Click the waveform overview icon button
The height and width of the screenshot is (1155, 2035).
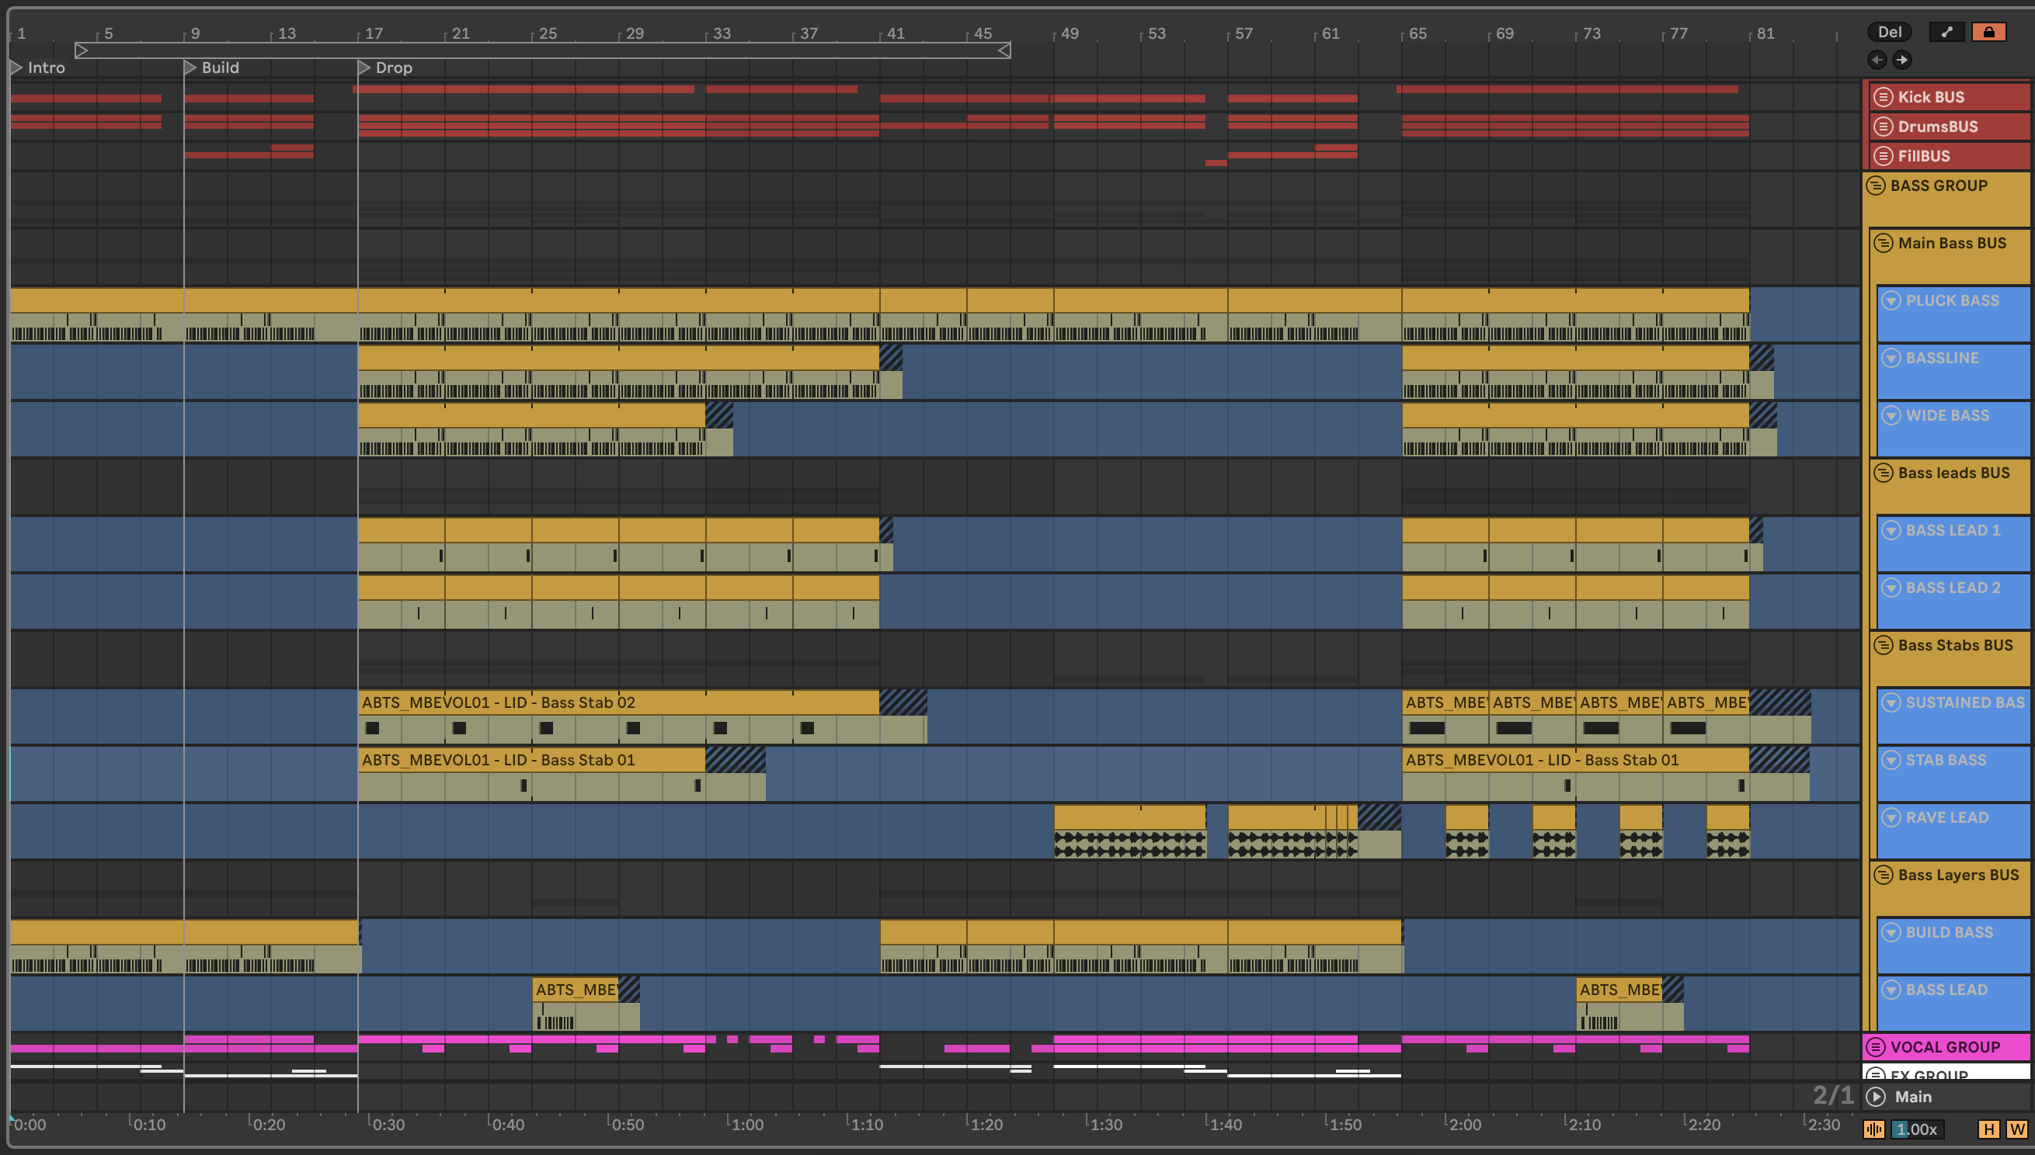point(1874,1129)
